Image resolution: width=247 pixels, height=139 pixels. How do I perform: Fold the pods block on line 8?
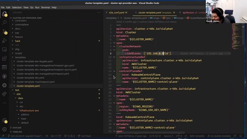[114, 50]
